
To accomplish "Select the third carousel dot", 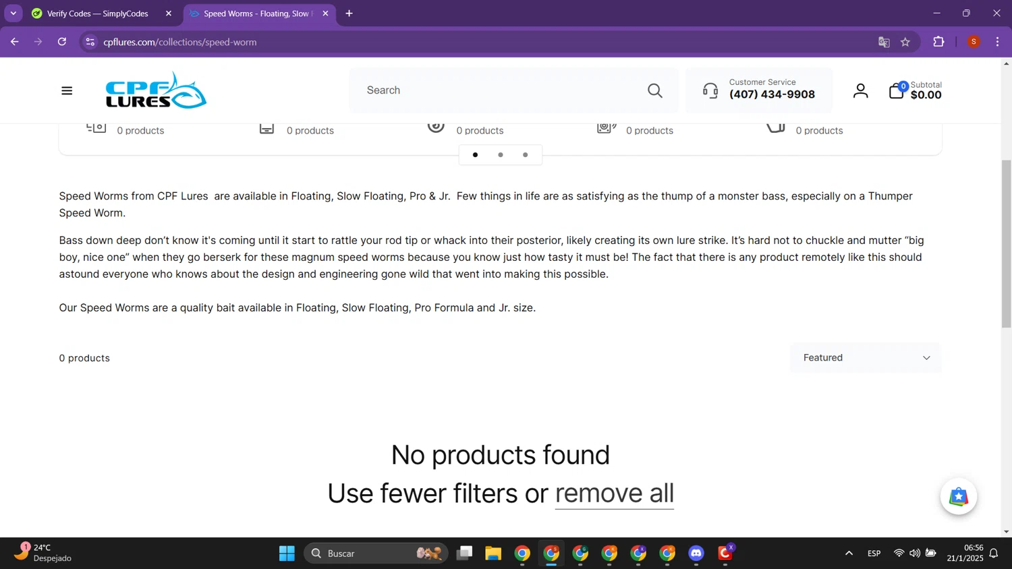I will [525, 155].
